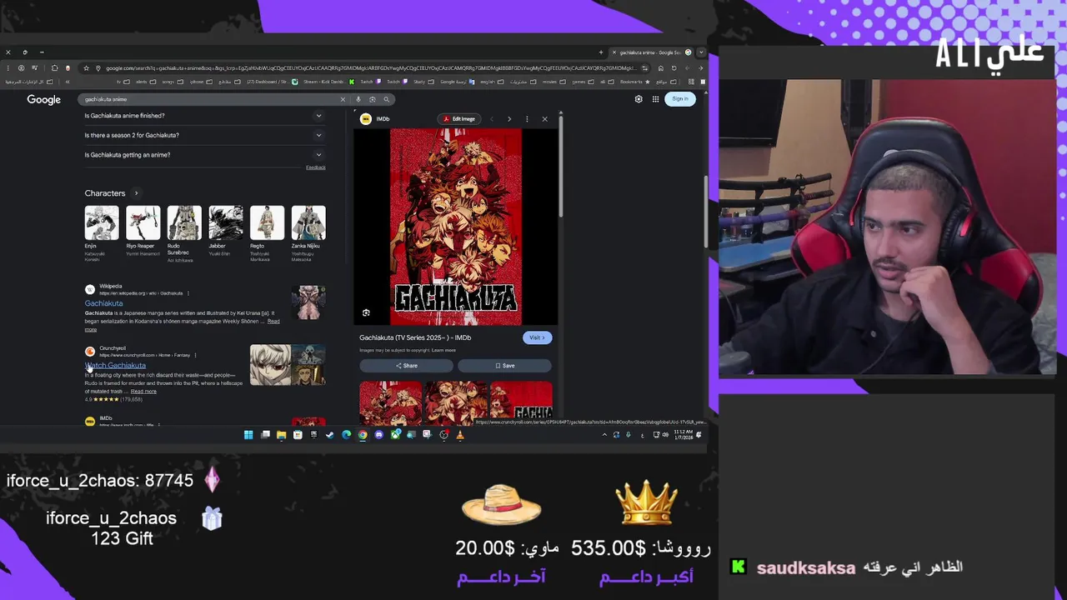Share the previewed image
Image resolution: width=1067 pixels, height=600 pixels.
pyautogui.click(x=407, y=366)
